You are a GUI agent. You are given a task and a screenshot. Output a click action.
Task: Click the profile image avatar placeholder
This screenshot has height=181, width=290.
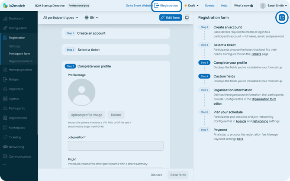pyautogui.click(x=81, y=92)
